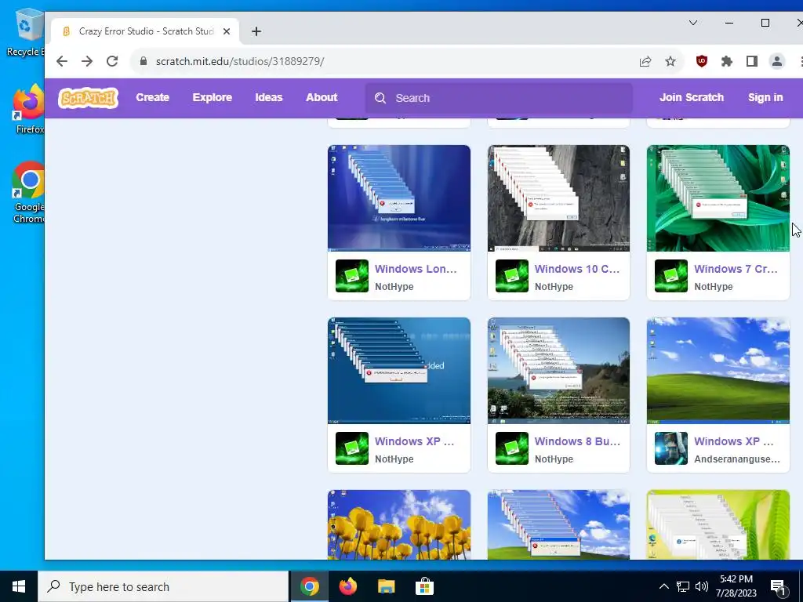Open the Windows Start menu

pyautogui.click(x=19, y=586)
